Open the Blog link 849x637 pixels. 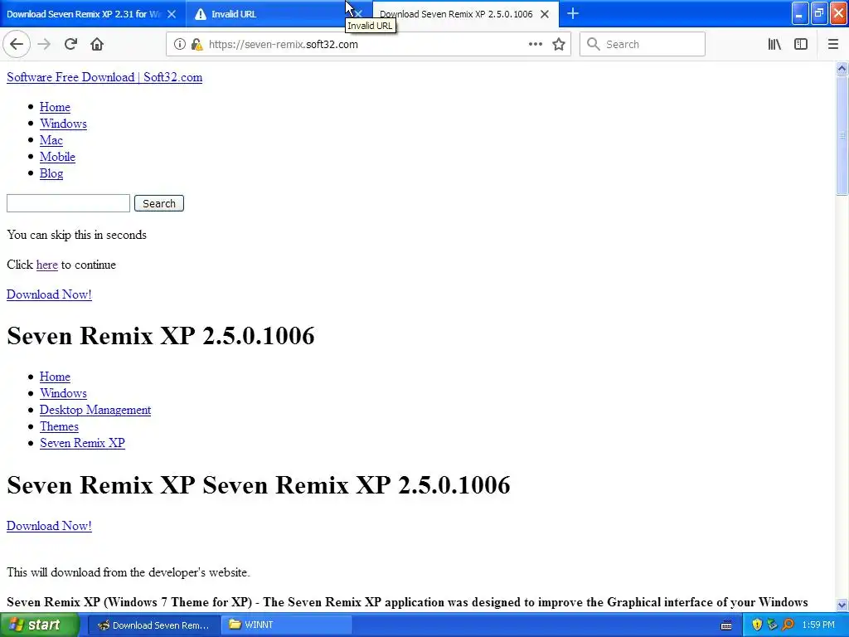coord(51,173)
